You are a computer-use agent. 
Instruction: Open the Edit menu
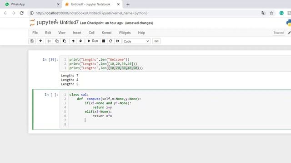(x=48, y=33)
